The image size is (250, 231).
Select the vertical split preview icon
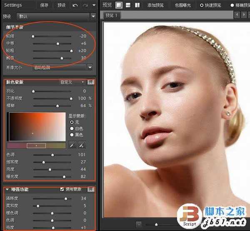point(136,5)
